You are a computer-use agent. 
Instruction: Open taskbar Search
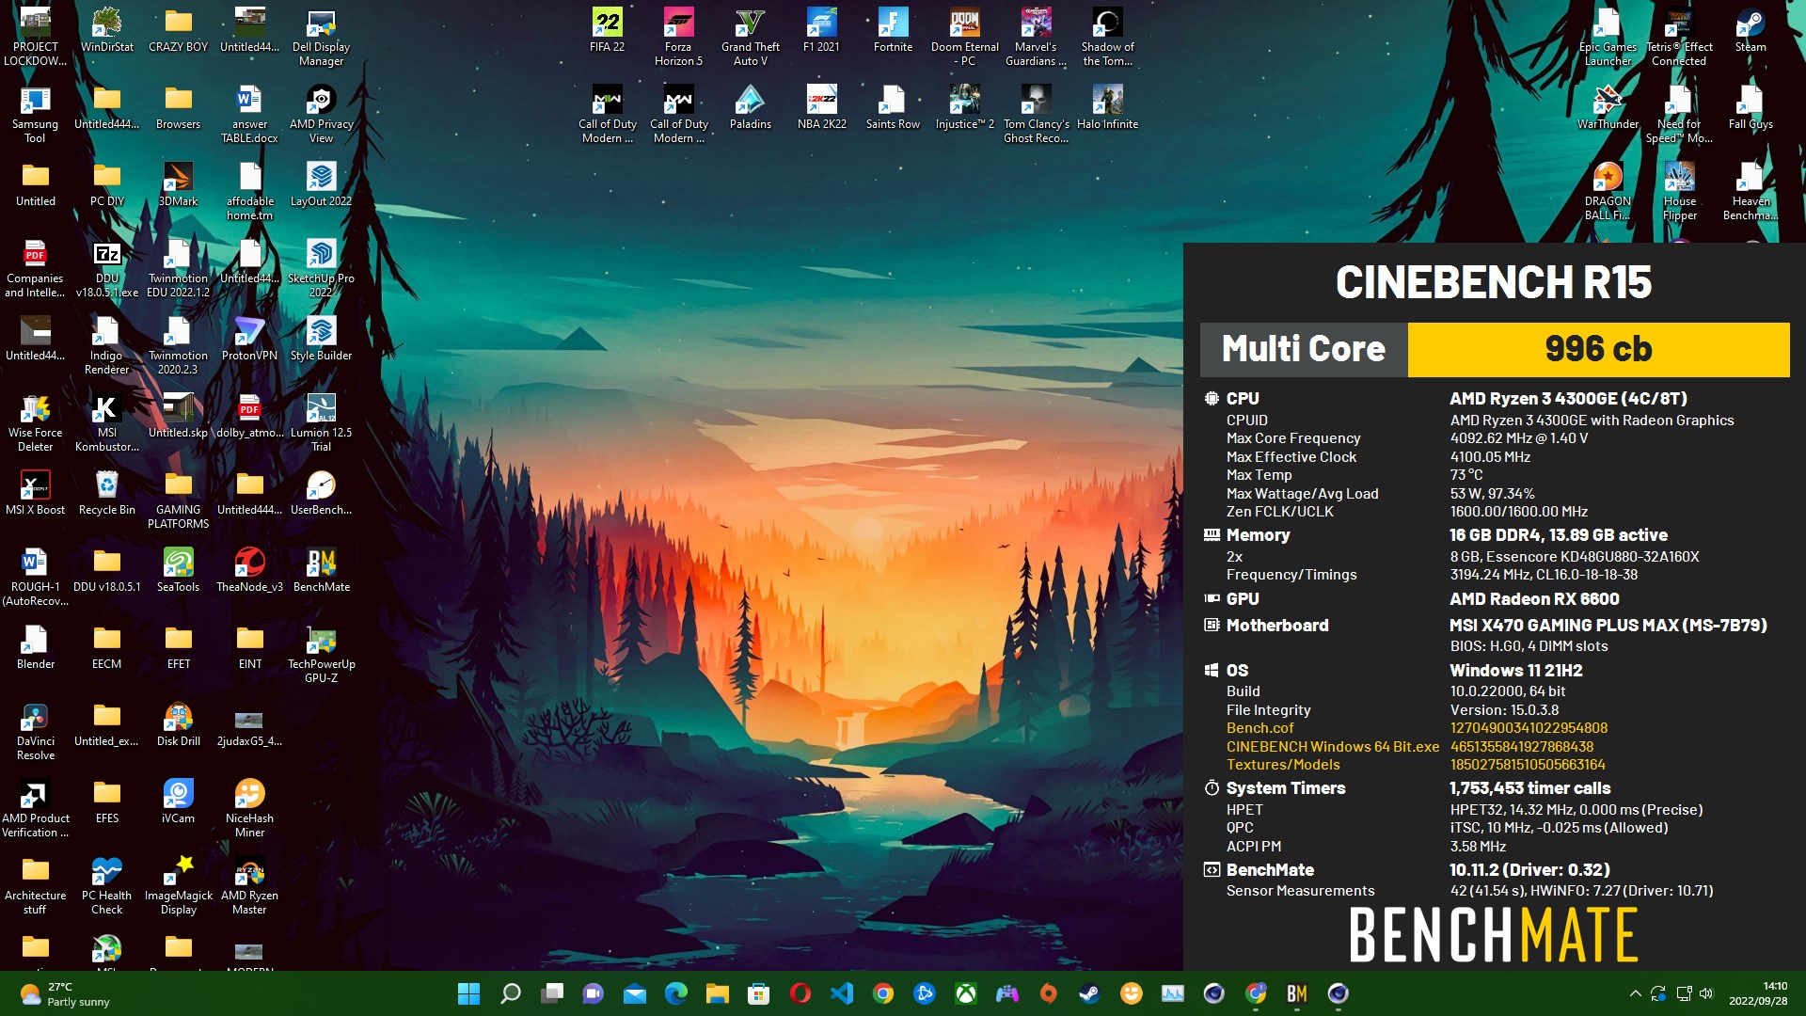pos(510,993)
